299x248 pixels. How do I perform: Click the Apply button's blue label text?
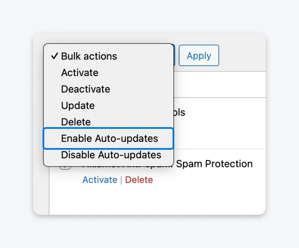click(x=199, y=55)
